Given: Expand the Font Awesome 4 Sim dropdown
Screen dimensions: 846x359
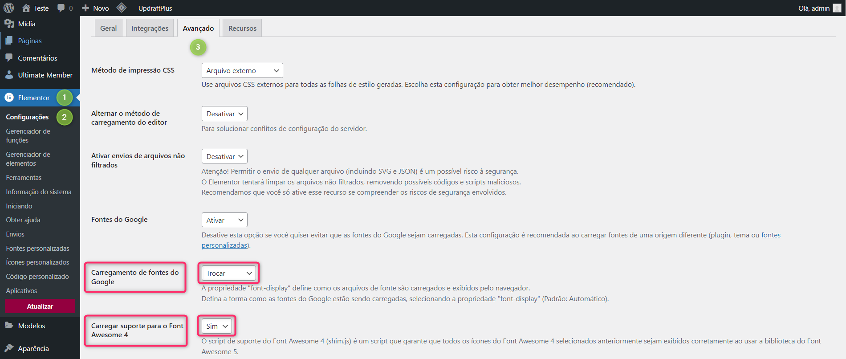Looking at the screenshot, I should tap(217, 326).
